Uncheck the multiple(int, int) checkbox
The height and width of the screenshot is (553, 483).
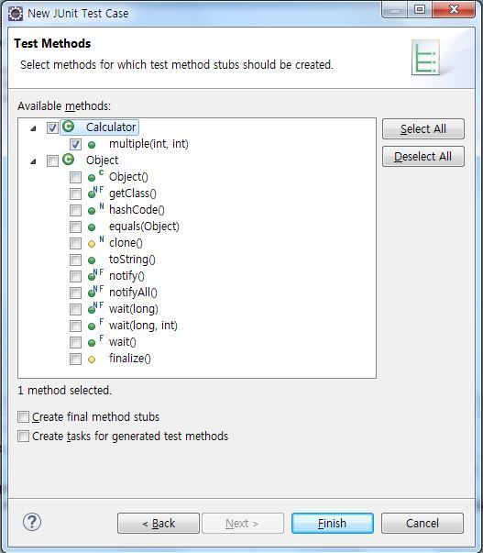[x=75, y=144]
